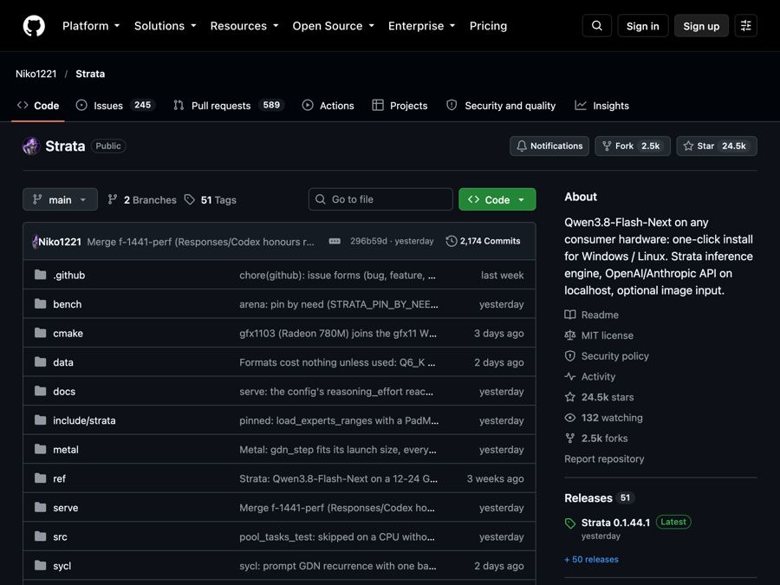Click the ref folder icon
The width and height of the screenshot is (780, 585).
pos(40,478)
